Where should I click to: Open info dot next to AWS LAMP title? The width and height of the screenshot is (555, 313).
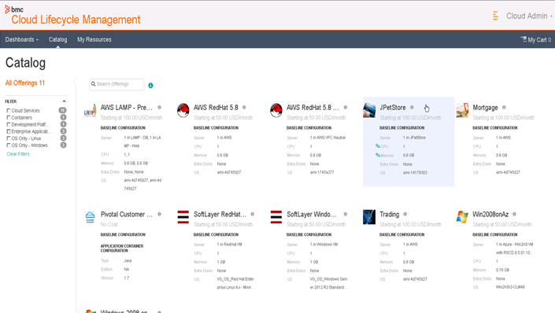click(159, 108)
